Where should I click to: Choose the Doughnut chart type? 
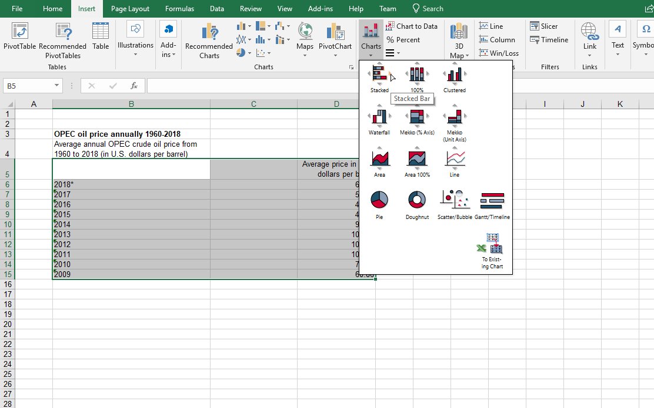(417, 205)
